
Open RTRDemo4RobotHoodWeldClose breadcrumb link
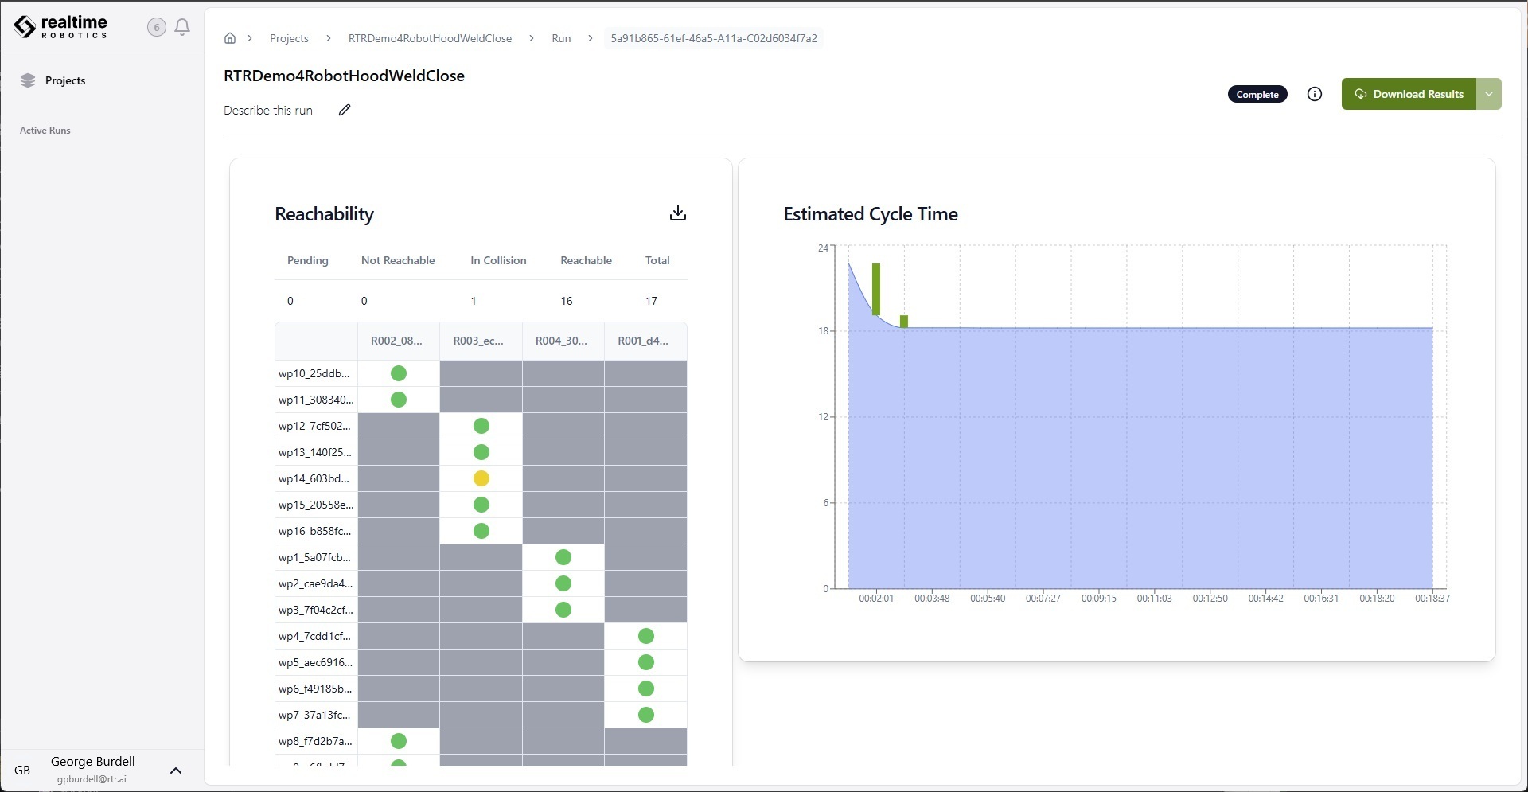coord(430,38)
